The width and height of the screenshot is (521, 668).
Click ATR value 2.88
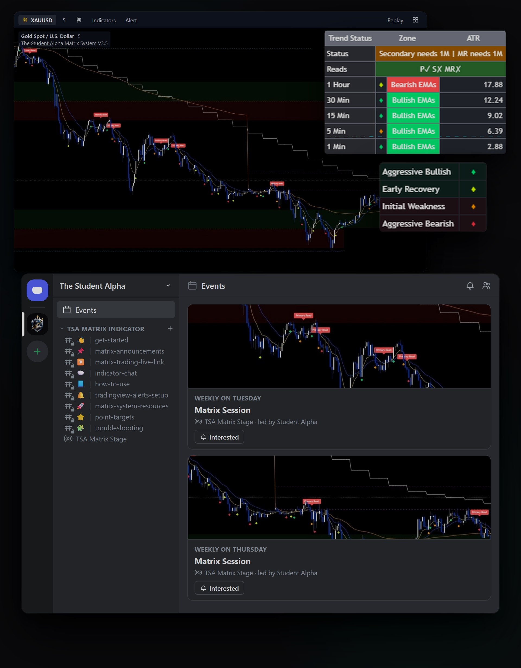pyautogui.click(x=495, y=147)
